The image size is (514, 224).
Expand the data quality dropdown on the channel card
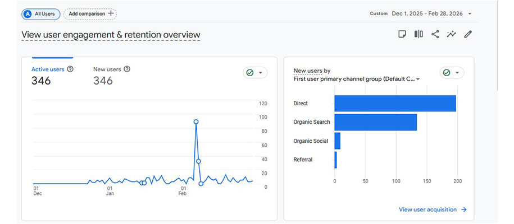click(x=457, y=73)
